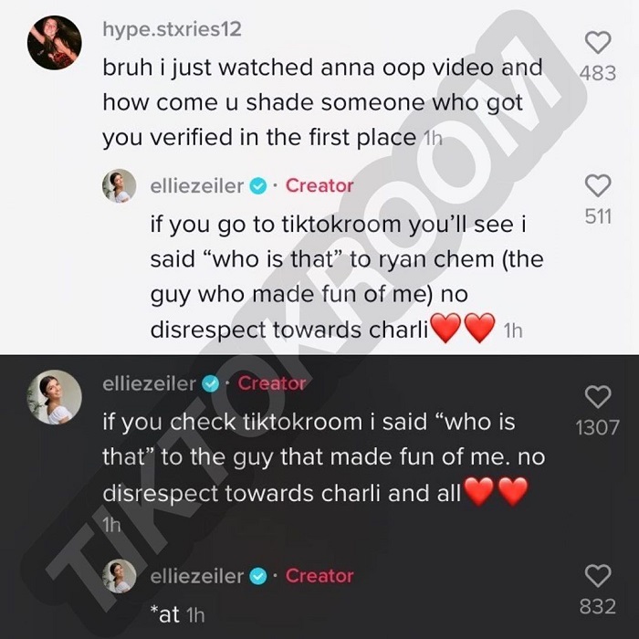This screenshot has width=639, height=639.
Task: Click verified badge on first elliezeiler reply
Action: tap(258, 186)
